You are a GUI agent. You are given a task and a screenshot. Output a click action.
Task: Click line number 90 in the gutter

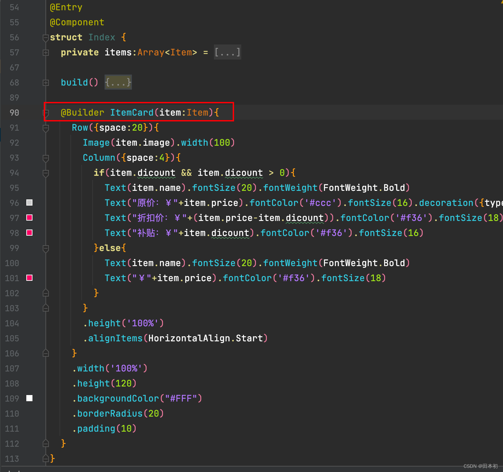point(14,113)
